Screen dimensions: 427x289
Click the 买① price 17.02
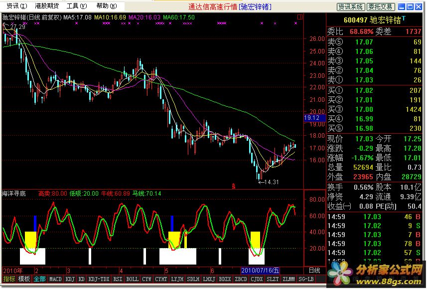(364, 91)
